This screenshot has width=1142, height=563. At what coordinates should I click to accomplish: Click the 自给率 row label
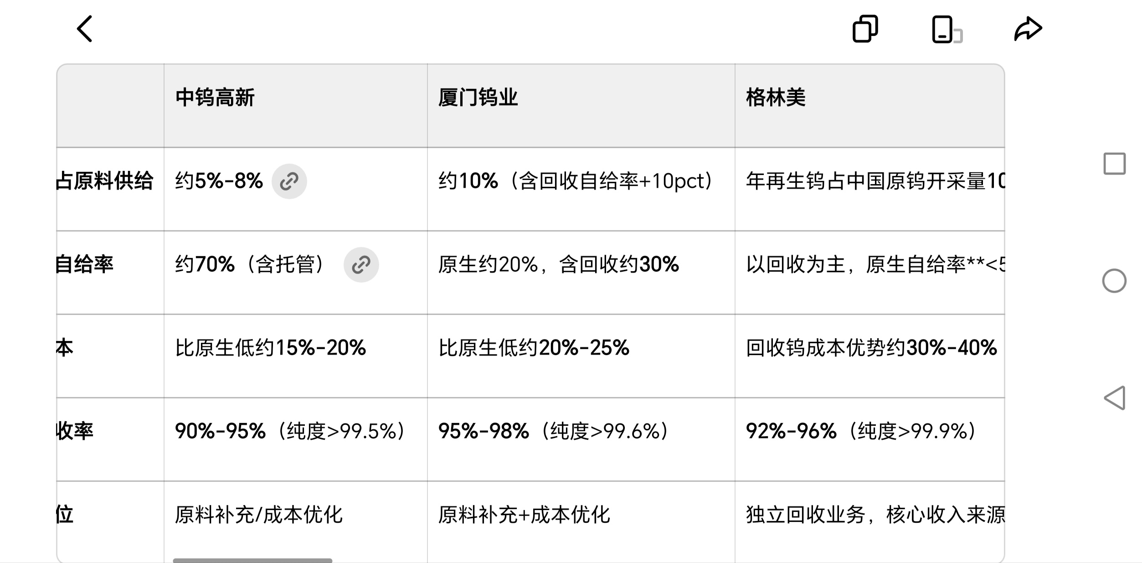click(85, 264)
